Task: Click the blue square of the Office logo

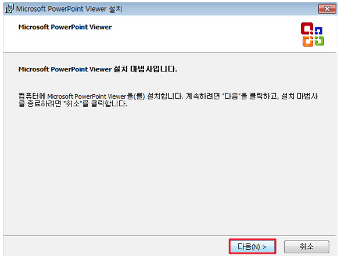Action: [318, 31]
